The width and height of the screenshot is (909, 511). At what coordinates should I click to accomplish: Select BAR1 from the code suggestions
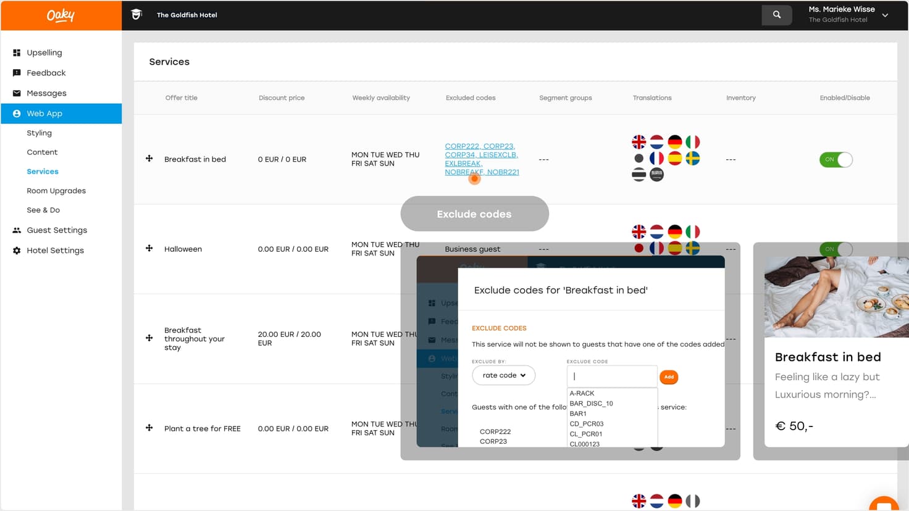pos(578,413)
